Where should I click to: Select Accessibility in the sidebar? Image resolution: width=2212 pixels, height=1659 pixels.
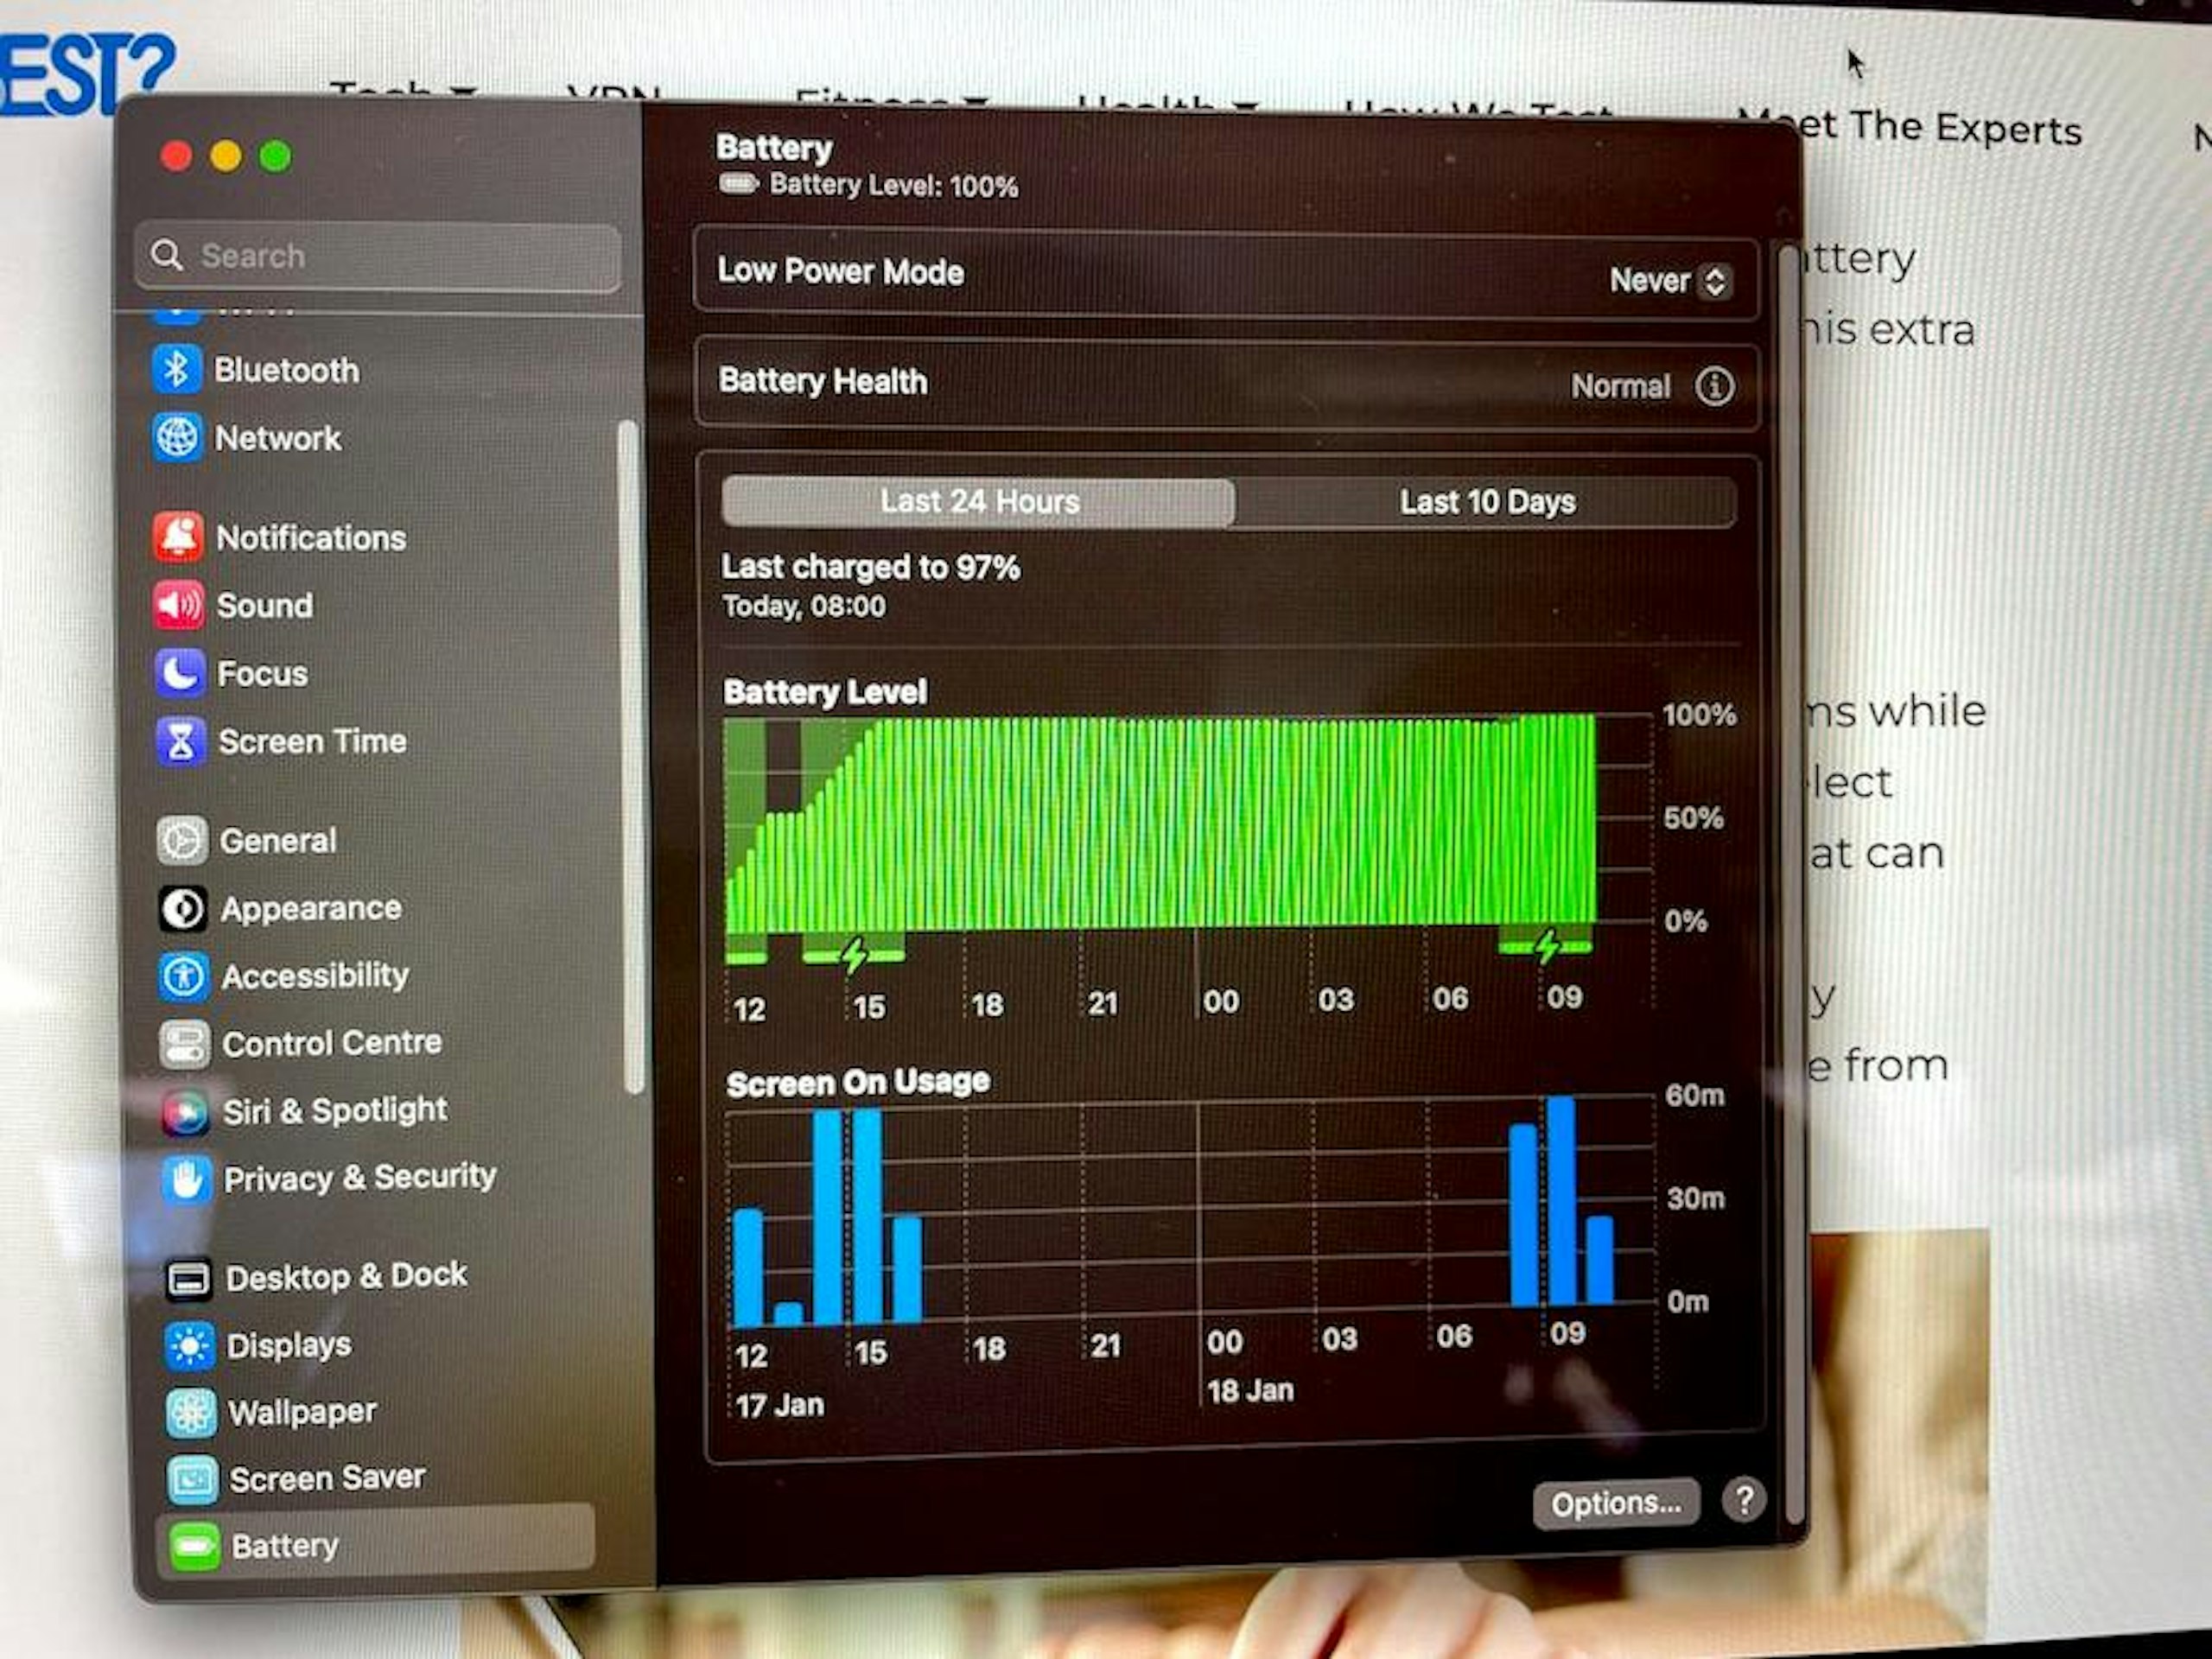(315, 975)
